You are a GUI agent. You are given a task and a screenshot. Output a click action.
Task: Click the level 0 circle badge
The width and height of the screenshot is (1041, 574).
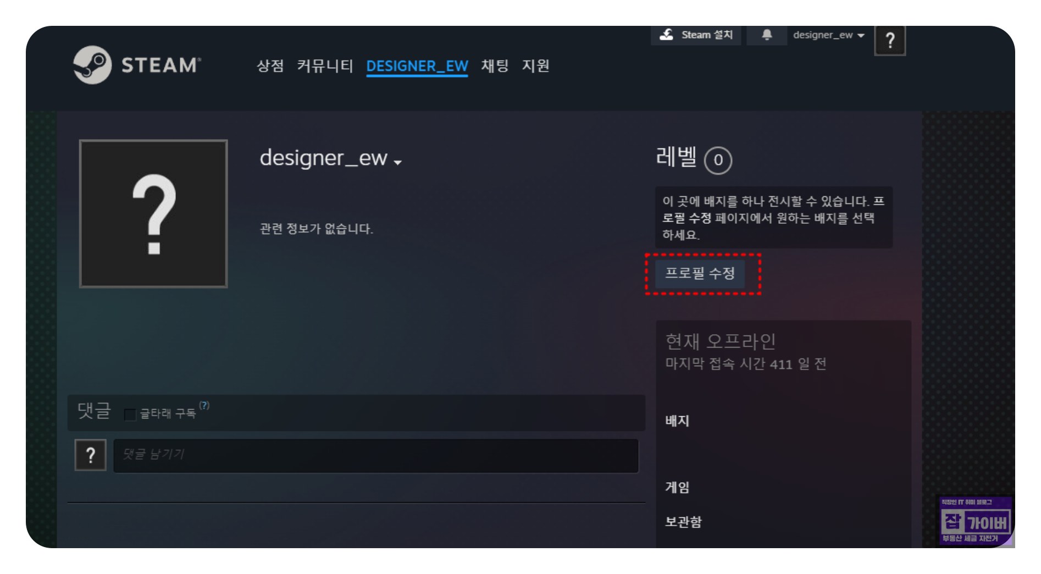coord(718,160)
